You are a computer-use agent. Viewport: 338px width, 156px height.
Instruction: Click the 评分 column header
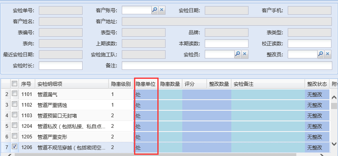click(x=195, y=84)
